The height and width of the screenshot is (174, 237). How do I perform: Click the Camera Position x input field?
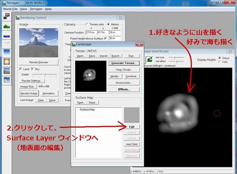[91, 33]
